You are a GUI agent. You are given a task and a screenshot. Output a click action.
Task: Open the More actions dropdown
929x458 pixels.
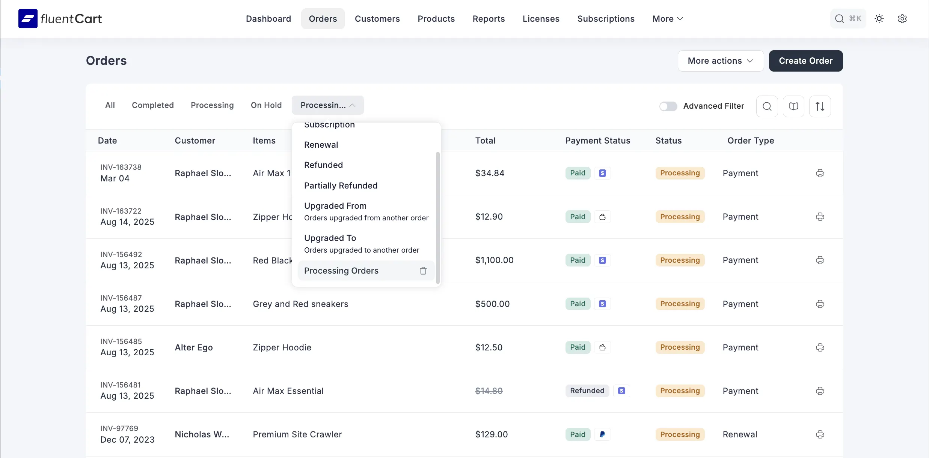click(720, 61)
